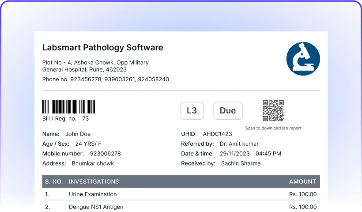
Task: Select the L3 badge
Action: coord(192,110)
